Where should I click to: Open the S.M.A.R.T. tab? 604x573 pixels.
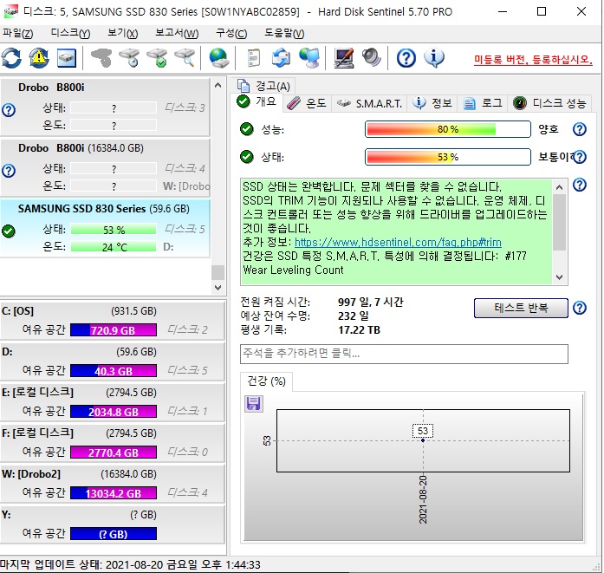pyautogui.click(x=369, y=103)
